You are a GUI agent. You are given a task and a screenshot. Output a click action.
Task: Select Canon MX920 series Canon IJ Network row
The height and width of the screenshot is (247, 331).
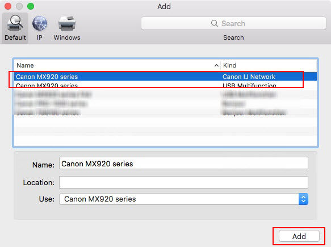166,77
